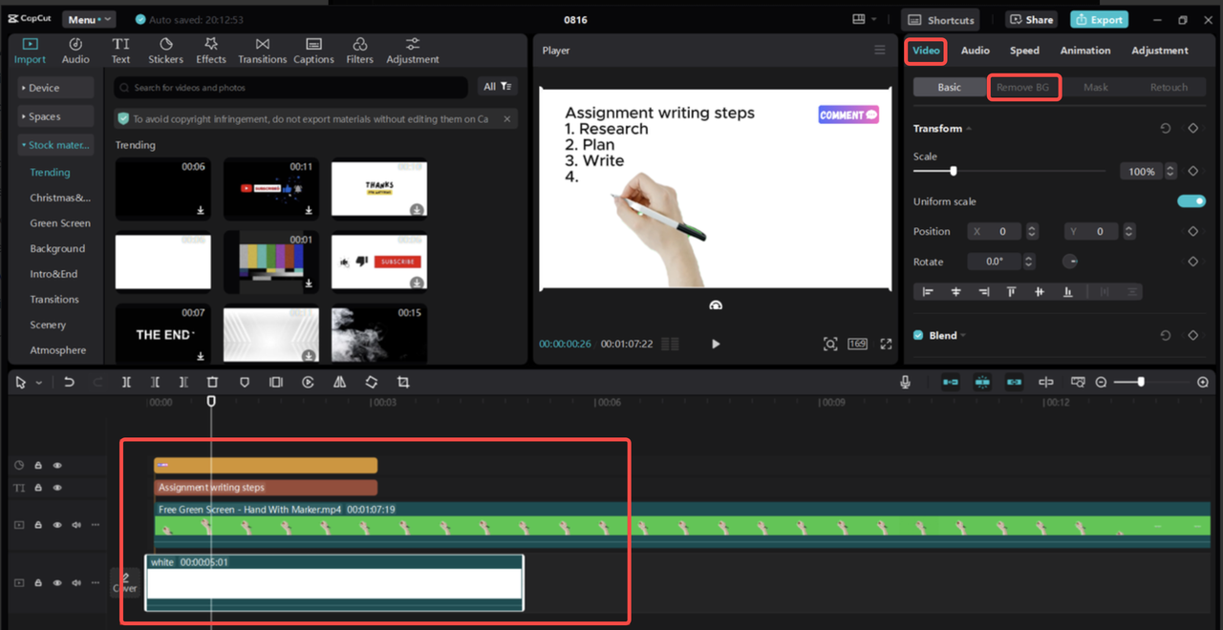
Task: Open the Captions panel
Action: click(313, 51)
